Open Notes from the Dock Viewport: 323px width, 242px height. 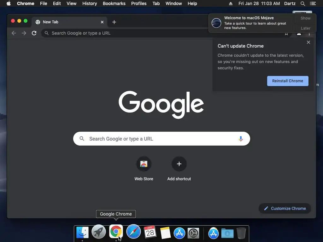coord(165,233)
